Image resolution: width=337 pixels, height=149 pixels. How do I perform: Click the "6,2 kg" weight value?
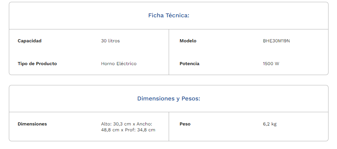[x=269, y=124]
